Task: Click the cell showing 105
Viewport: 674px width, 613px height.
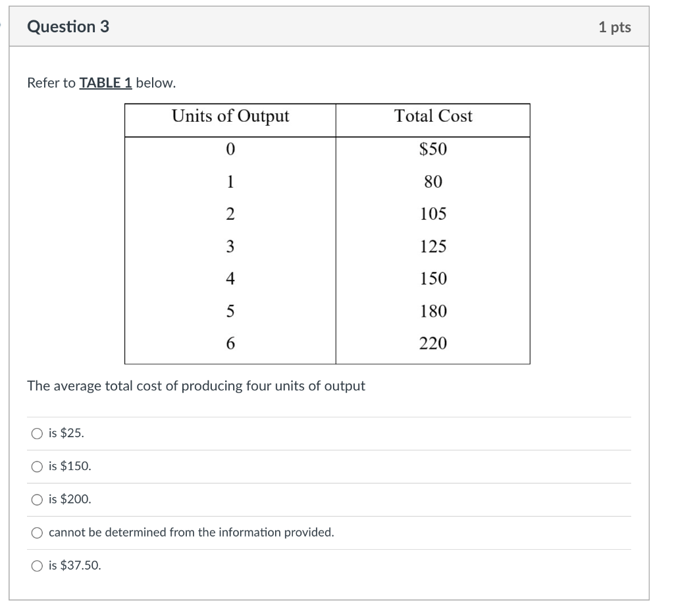Action: point(432,214)
